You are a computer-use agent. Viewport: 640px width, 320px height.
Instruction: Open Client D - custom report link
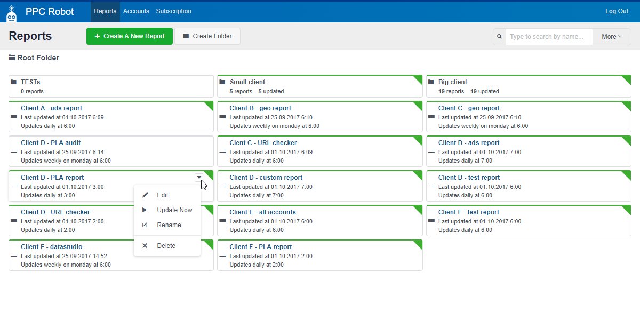(266, 178)
